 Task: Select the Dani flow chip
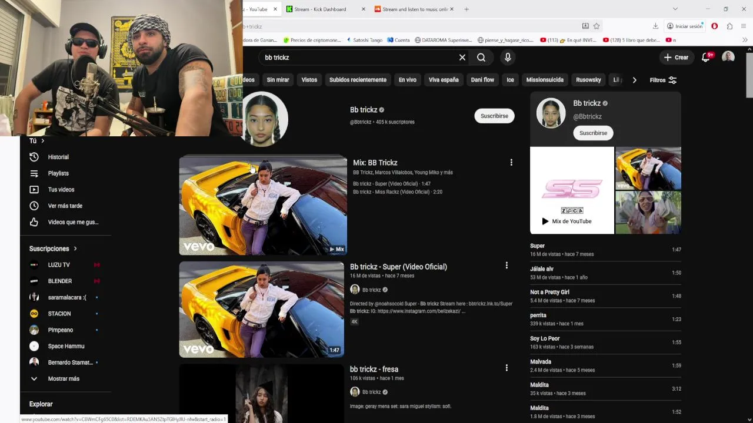[482, 80]
